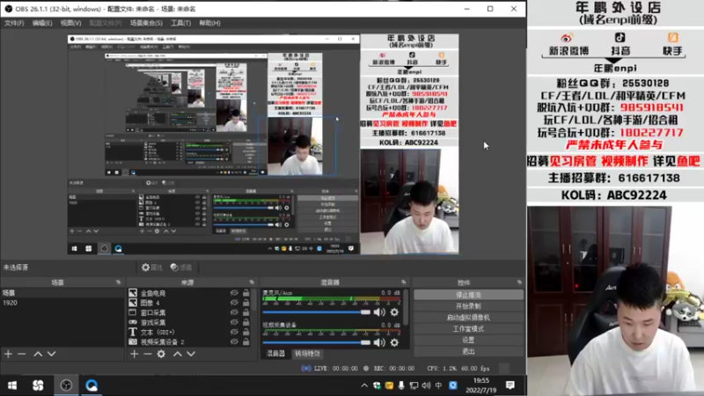Toggle visibility of 文本 (GDI+) source
The width and height of the screenshot is (704, 396).
coord(234,333)
